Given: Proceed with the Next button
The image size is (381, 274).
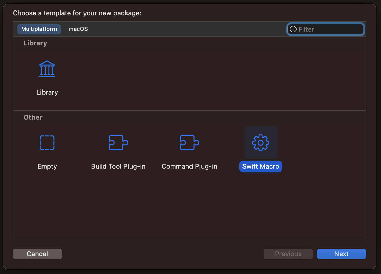Looking at the screenshot, I should pos(342,254).
